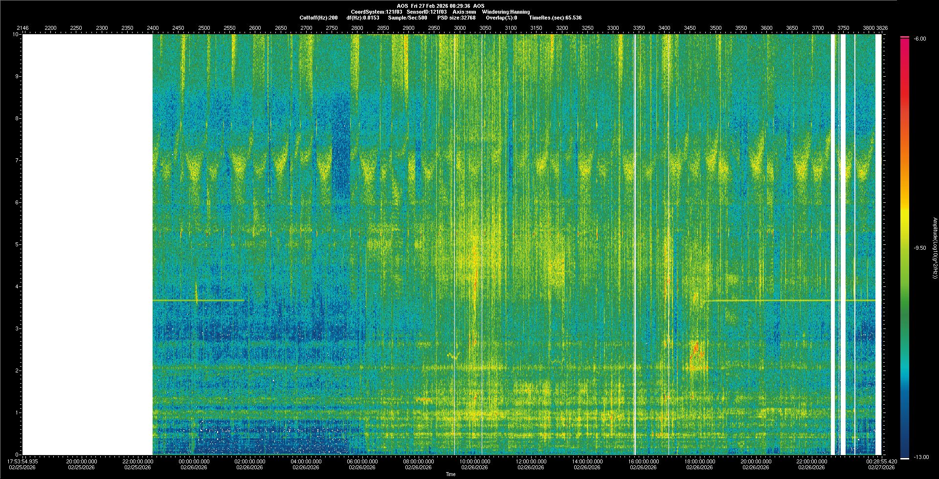Click the Windowing:Hanning header label
Screen dimensions: 939x479
tap(506, 12)
